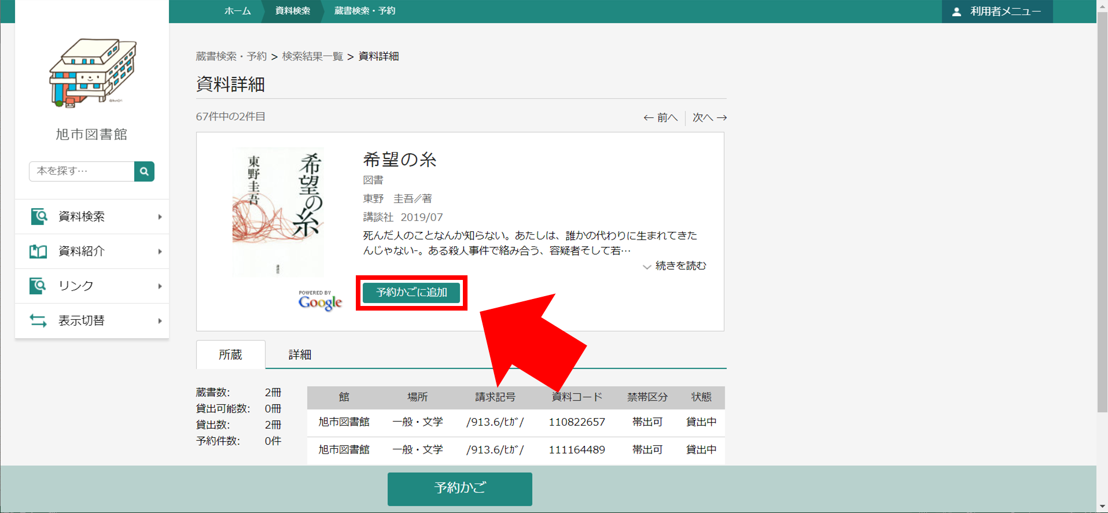Open 資料検索 in top navigation
The width and height of the screenshot is (1108, 513).
coord(293,11)
